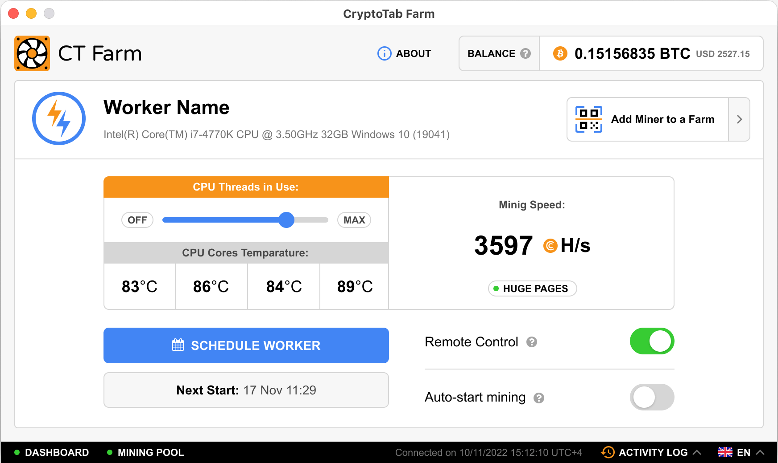
Task: Expand the Activity Log panel arrow
Action: pos(697,452)
